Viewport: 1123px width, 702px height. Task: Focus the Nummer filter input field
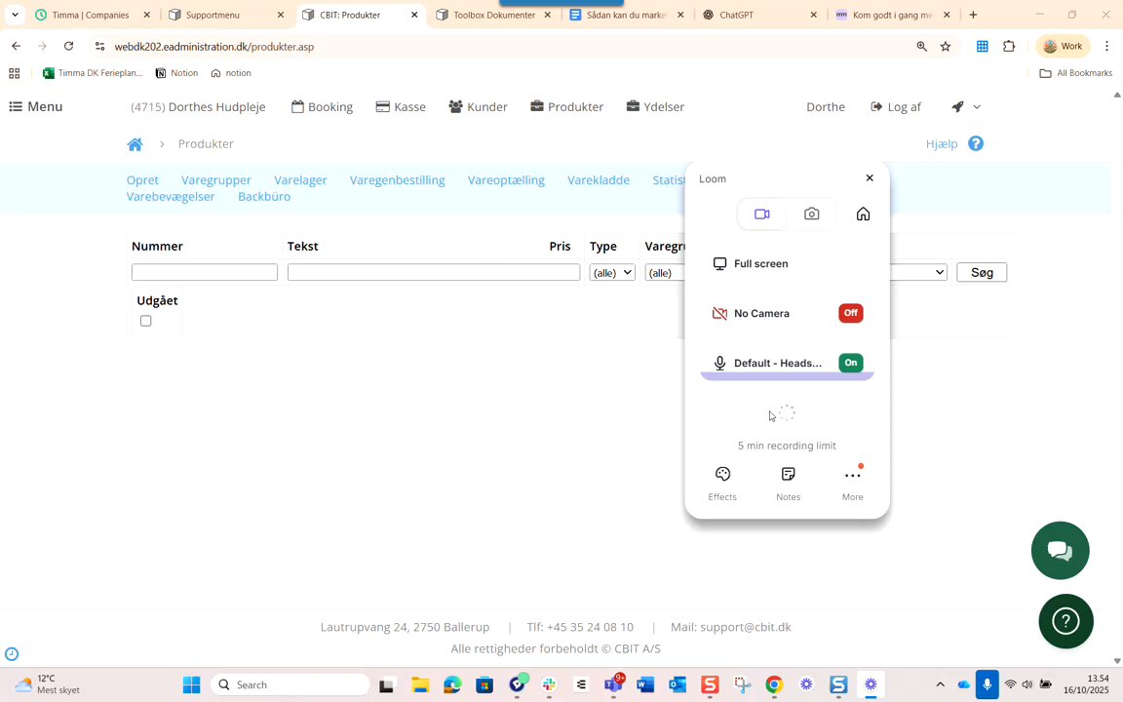pos(204,272)
